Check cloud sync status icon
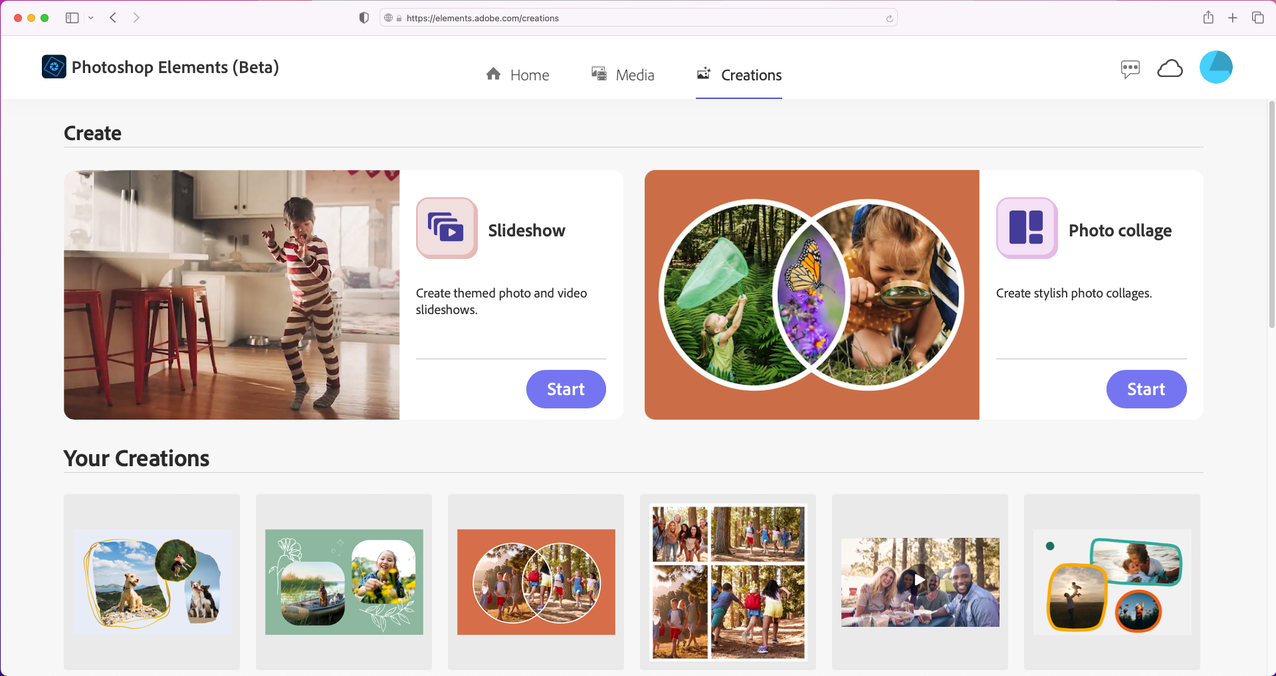 pyautogui.click(x=1170, y=68)
